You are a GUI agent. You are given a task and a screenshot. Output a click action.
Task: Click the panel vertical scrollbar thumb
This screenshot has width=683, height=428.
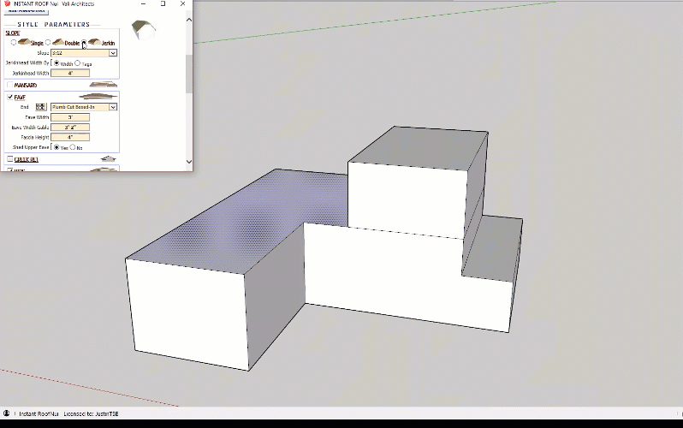point(188,74)
